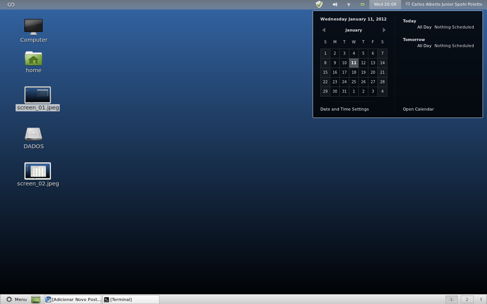
Task: Select January 1 in the calendar
Action: coord(325,53)
